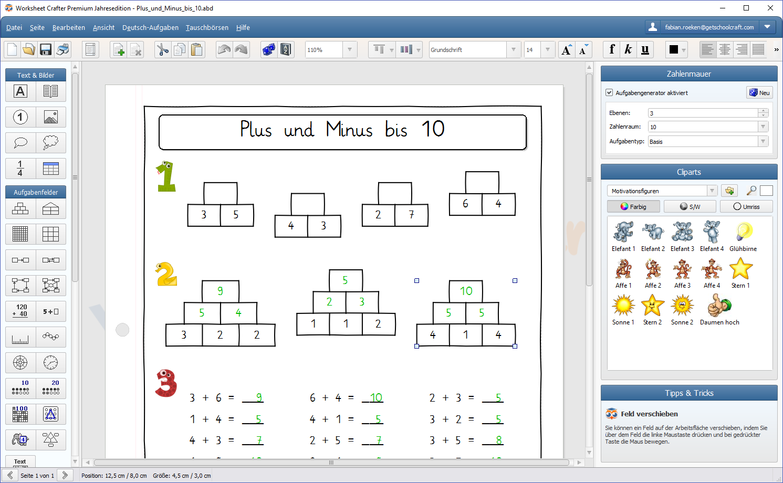The height and width of the screenshot is (483, 783).
Task: Open the Tauschbörsen menu
Action: [207, 28]
